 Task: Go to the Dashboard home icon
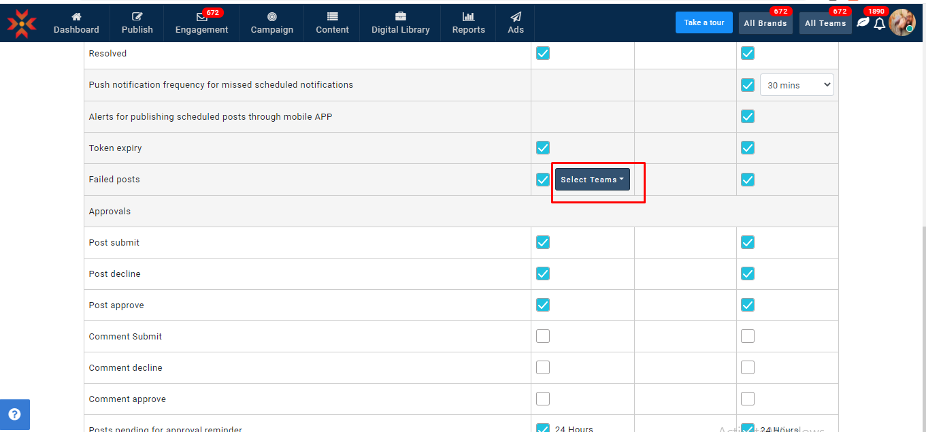76,16
